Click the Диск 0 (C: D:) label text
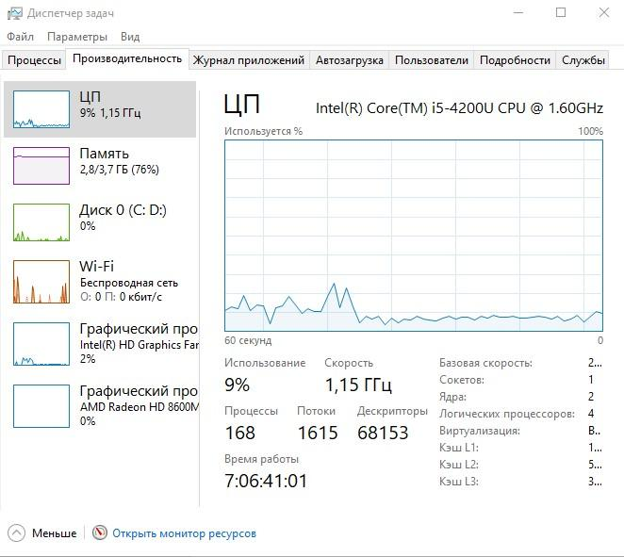Screen dimensions: 624x557 pyautogui.click(x=123, y=210)
